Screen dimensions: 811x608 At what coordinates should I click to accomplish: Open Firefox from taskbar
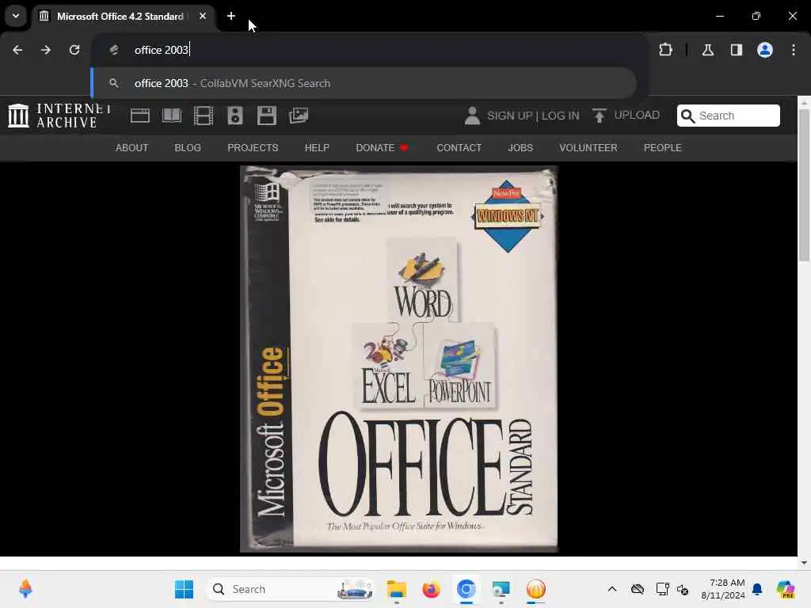pos(431,589)
